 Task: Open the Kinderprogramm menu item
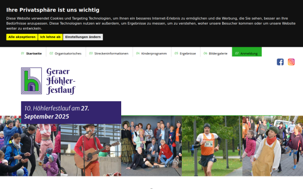coord(151,53)
